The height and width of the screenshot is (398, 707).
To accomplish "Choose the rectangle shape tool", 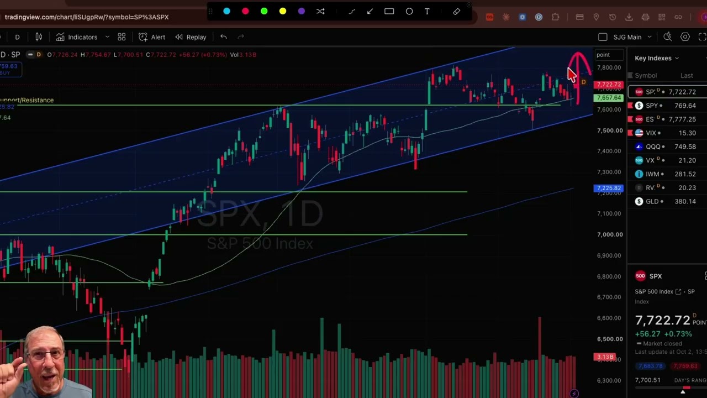I will (x=389, y=11).
